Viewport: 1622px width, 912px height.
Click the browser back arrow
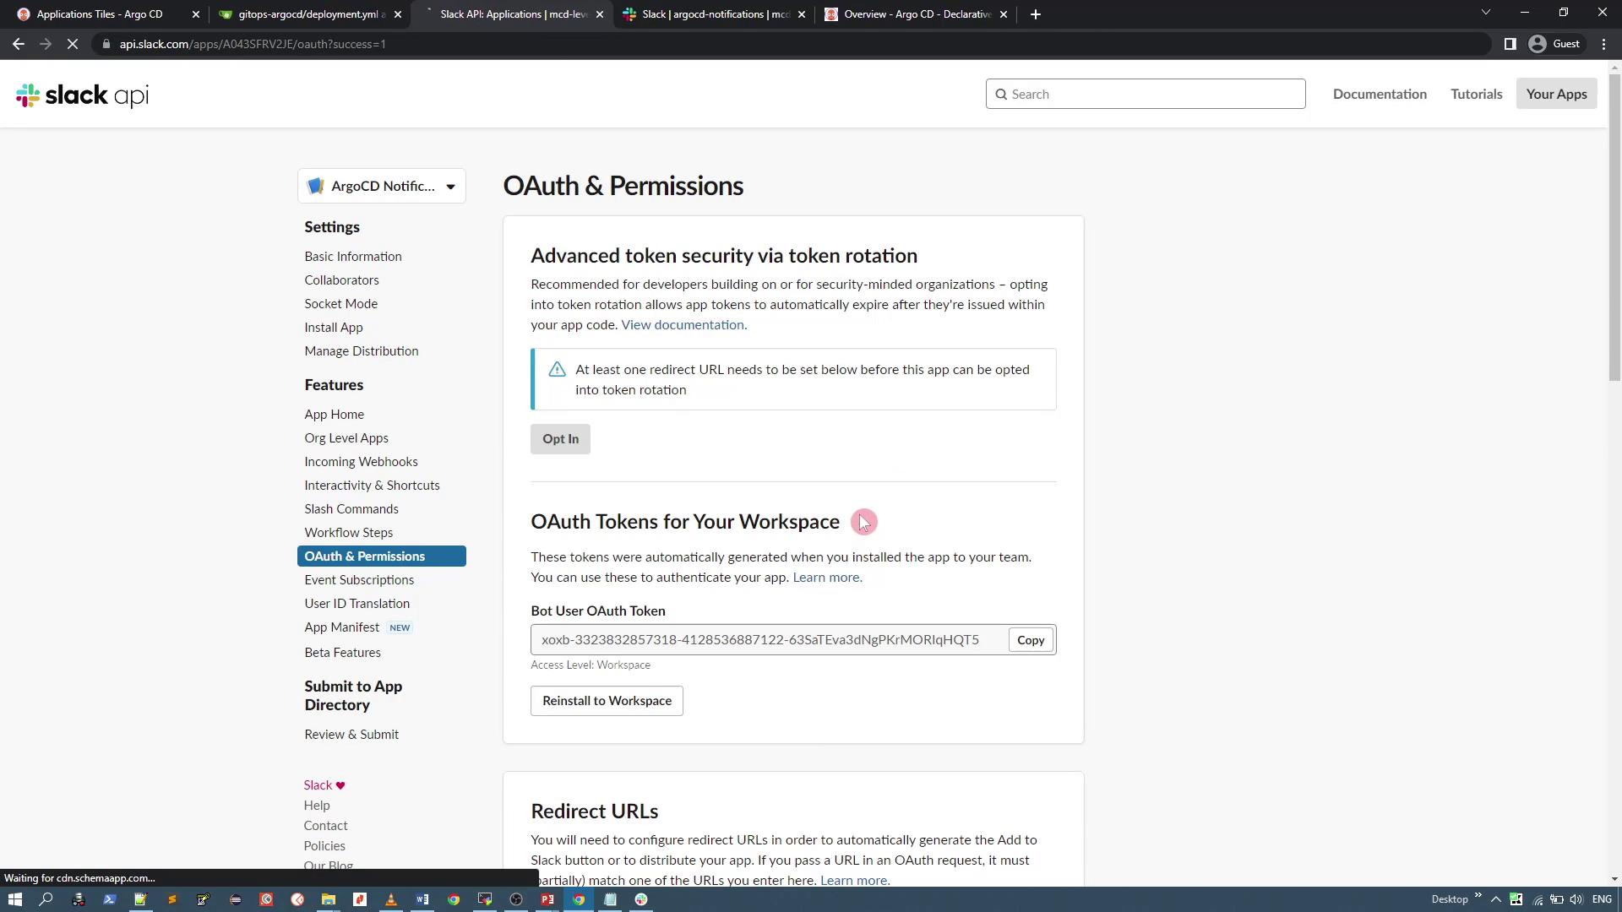click(x=19, y=44)
